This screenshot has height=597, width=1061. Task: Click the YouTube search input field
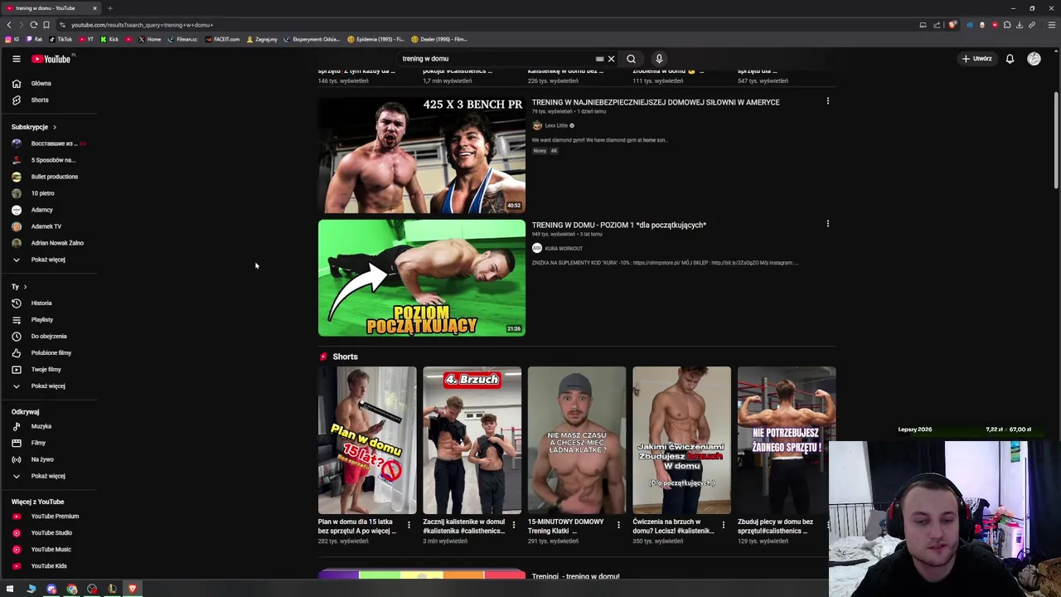tap(496, 59)
